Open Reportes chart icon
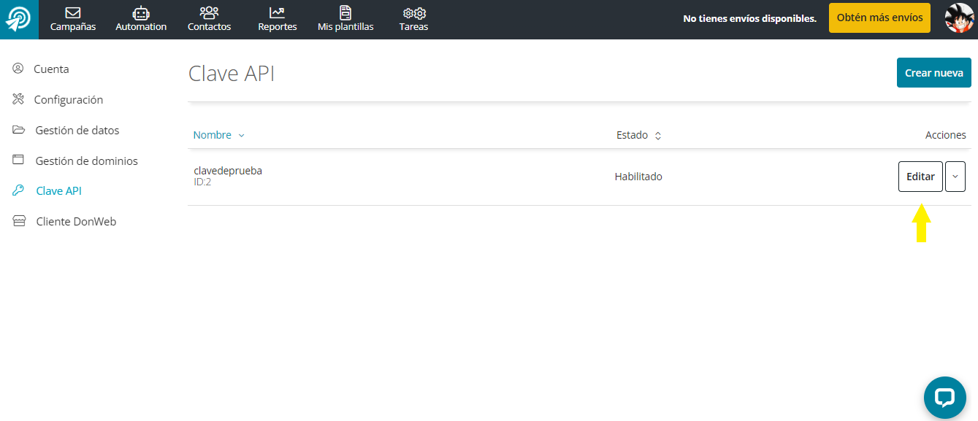This screenshot has height=421, width=978. [277, 12]
